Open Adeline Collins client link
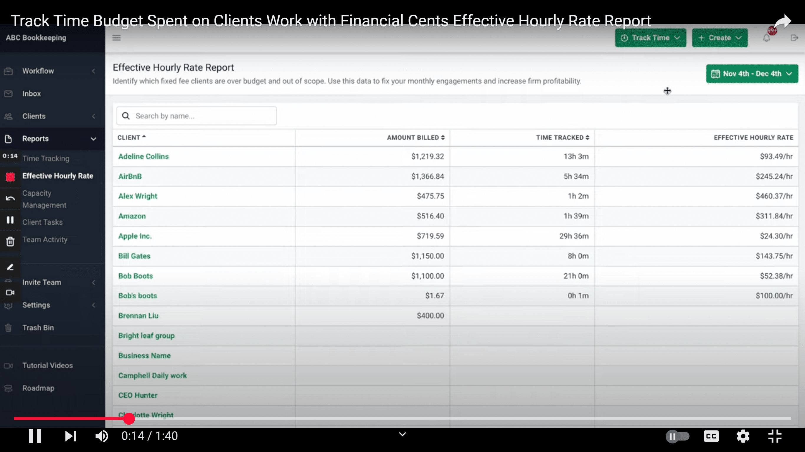 (143, 156)
